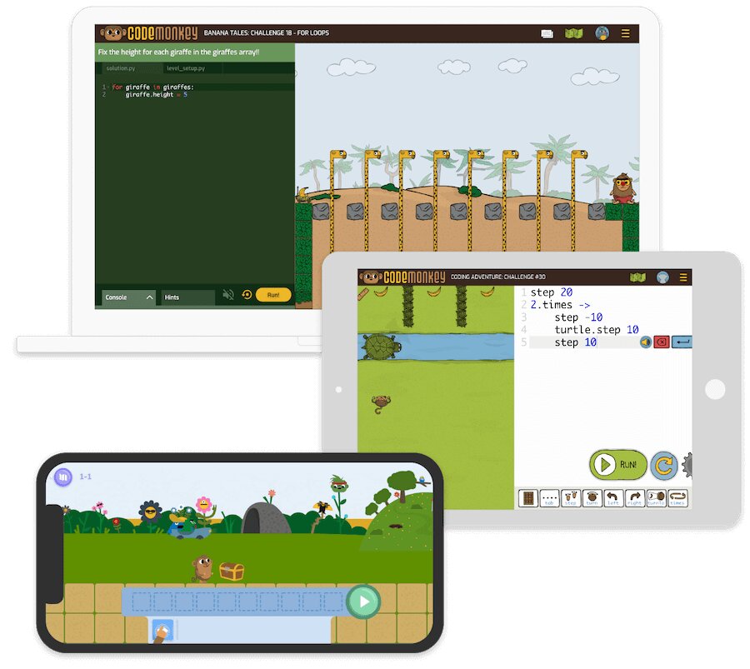Insert the step command block
The width and height of the screenshot is (750, 669).
(570, 498)
